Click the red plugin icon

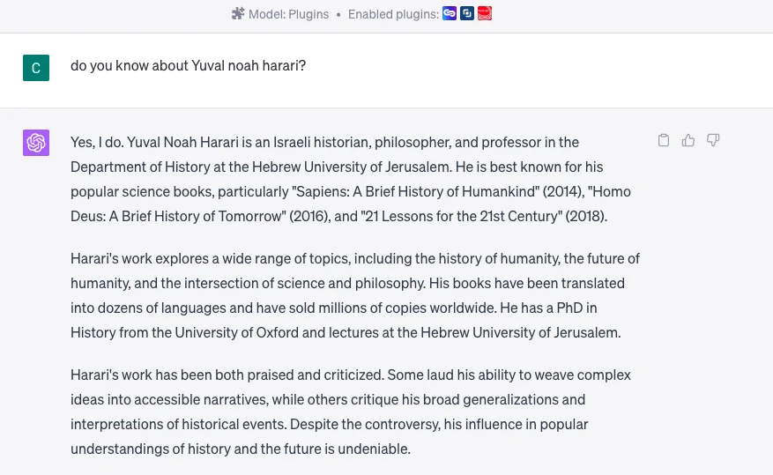point(485,13)
